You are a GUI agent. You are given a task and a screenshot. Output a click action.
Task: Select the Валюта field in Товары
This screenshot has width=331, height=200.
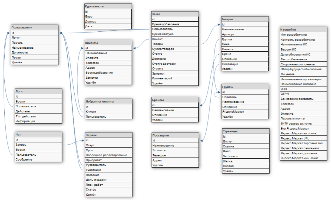245,49
